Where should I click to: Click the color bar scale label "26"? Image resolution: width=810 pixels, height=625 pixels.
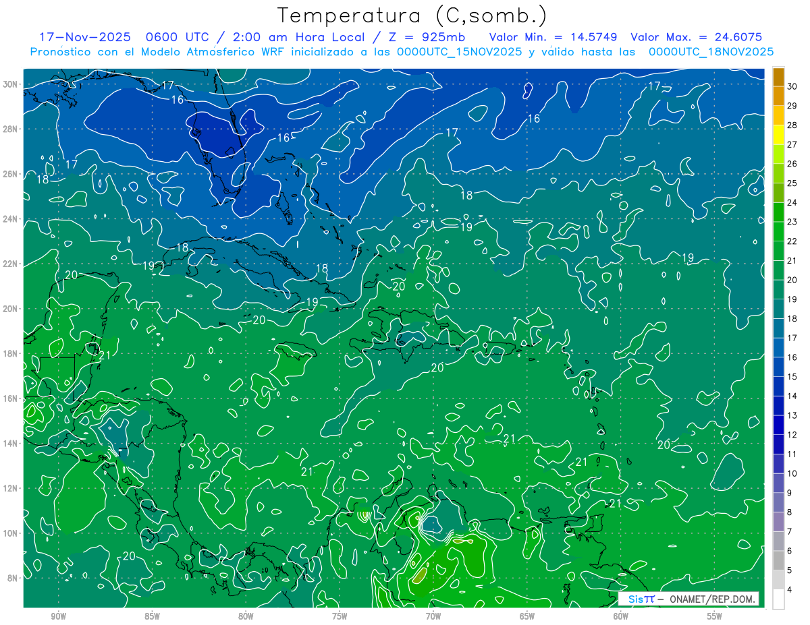click(x=792, y=164)
